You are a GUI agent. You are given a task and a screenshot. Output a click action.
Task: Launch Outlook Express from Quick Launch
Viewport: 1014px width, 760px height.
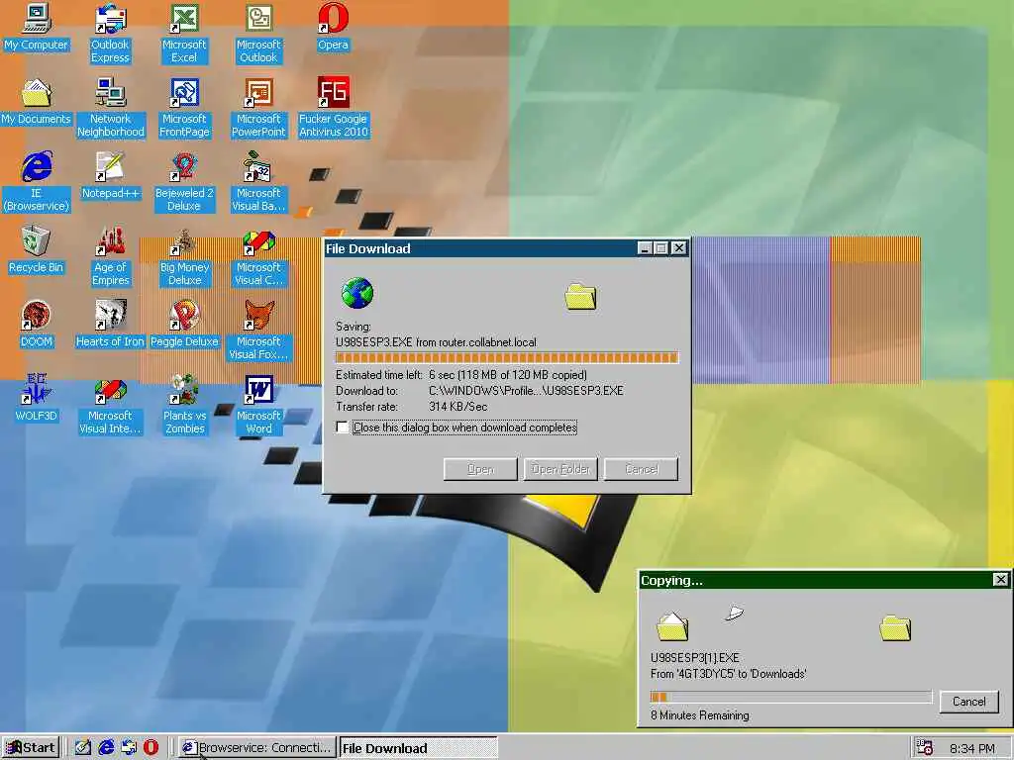click(129, 748)
